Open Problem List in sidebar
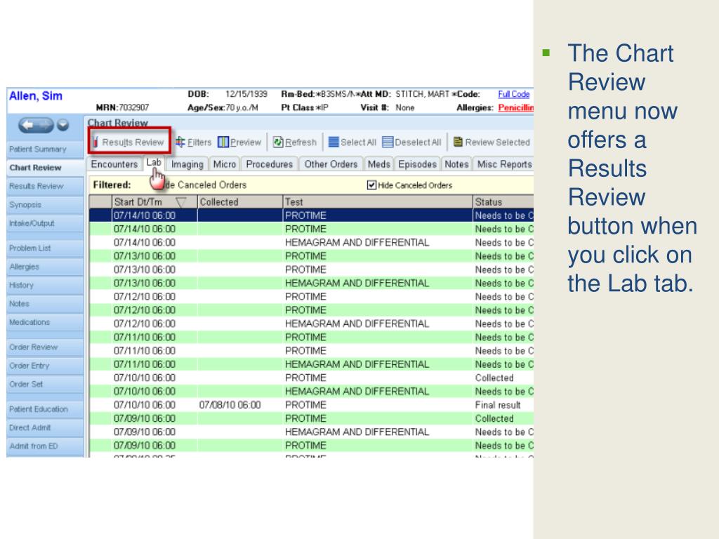The height and width of the screenshot is (539, 719). click(45, 248)
